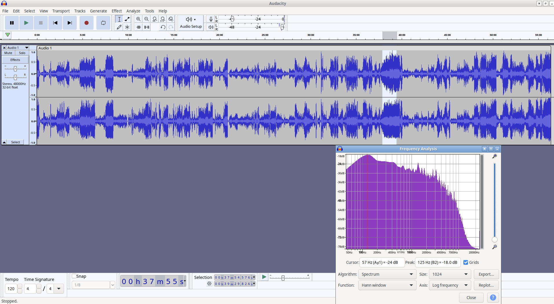Pick the Draw (pencil) tool
The image size is (554, 304).
coord(119,27)
